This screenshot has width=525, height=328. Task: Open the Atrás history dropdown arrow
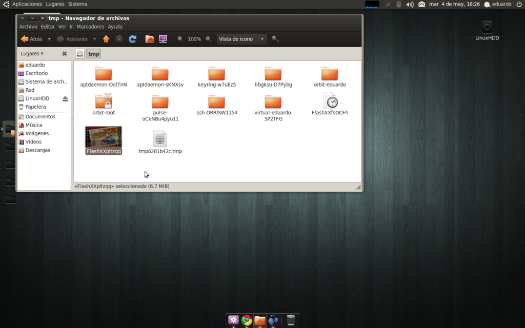tap(49, 39)
